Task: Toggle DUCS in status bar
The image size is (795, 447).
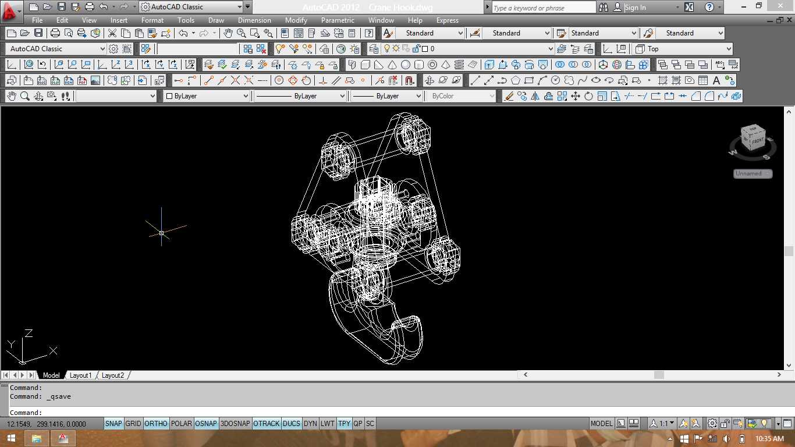Action: coord(292,424)
